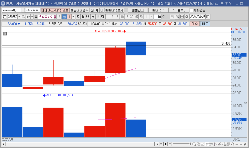Open the calendar date picker icon
The image size is (249, 148).
click(208, 17)
